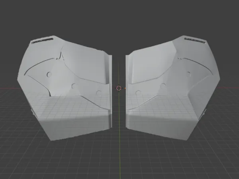Click the red-white 3D cursor circle

[x=119, y=88]
